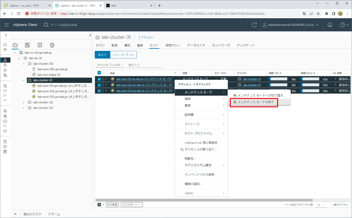Uncheck the lab-esxi-133.go-lab.jp row checkbox

(x=99, y=91)
